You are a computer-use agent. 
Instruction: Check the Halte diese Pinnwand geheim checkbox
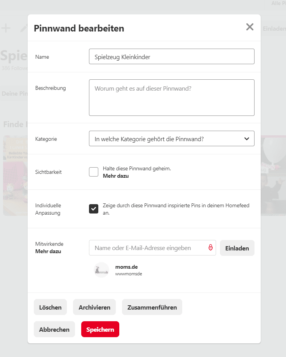click(x=94, y=172)
